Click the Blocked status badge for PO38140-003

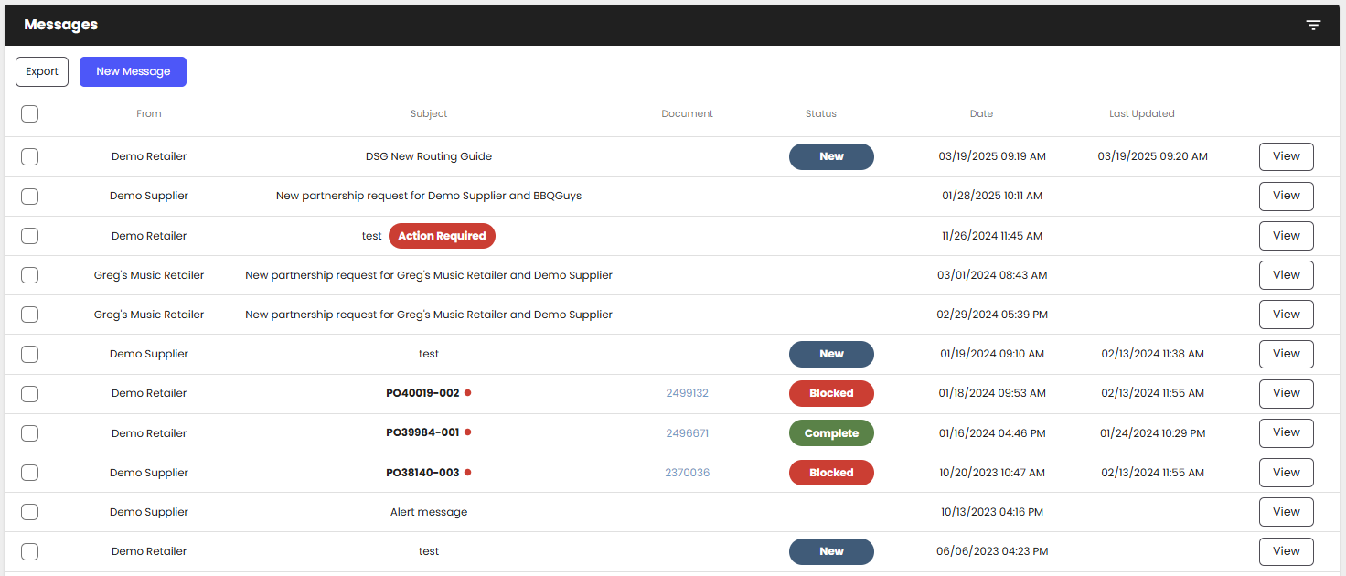point(831,473)
